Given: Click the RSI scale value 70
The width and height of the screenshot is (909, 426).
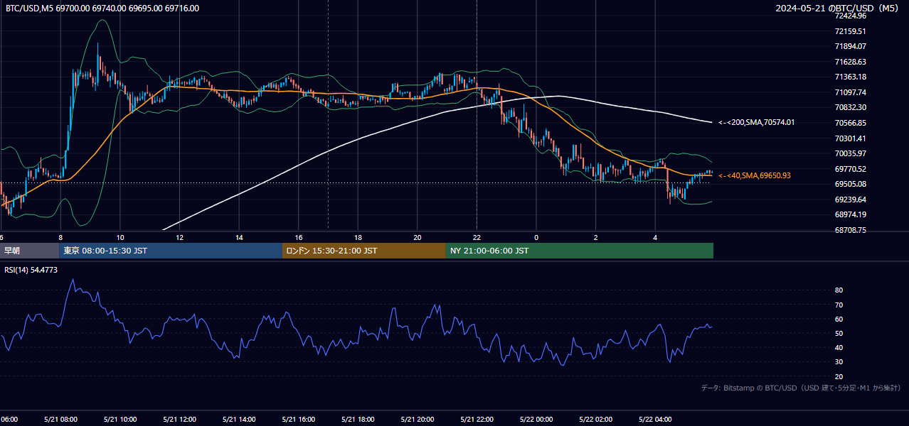Looking at the screenshot, I should pyautogui.click(x=839, y=305).
